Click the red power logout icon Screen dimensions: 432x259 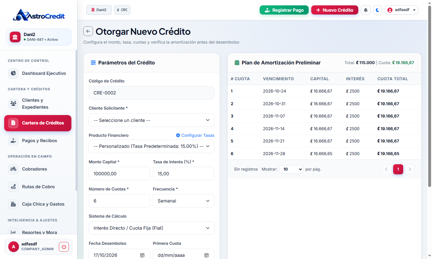click(64, 247)
